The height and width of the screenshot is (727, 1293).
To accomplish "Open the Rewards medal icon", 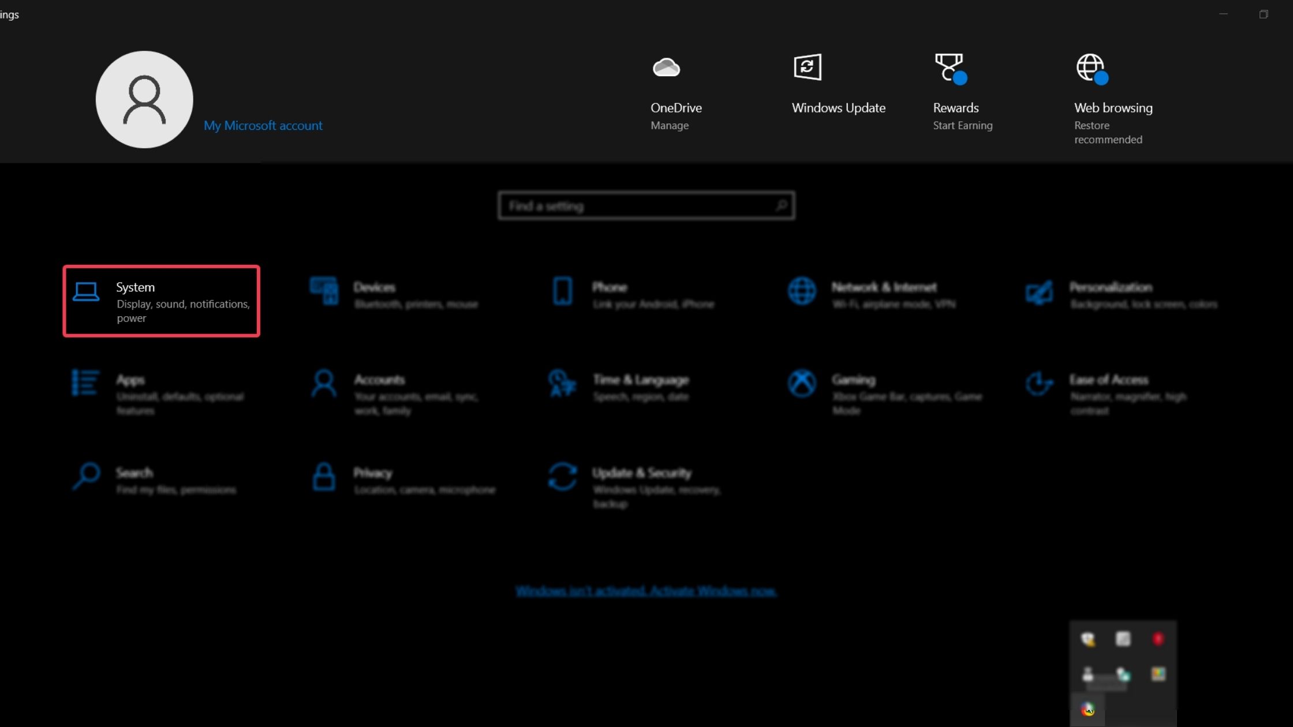I will coord(950,68).
